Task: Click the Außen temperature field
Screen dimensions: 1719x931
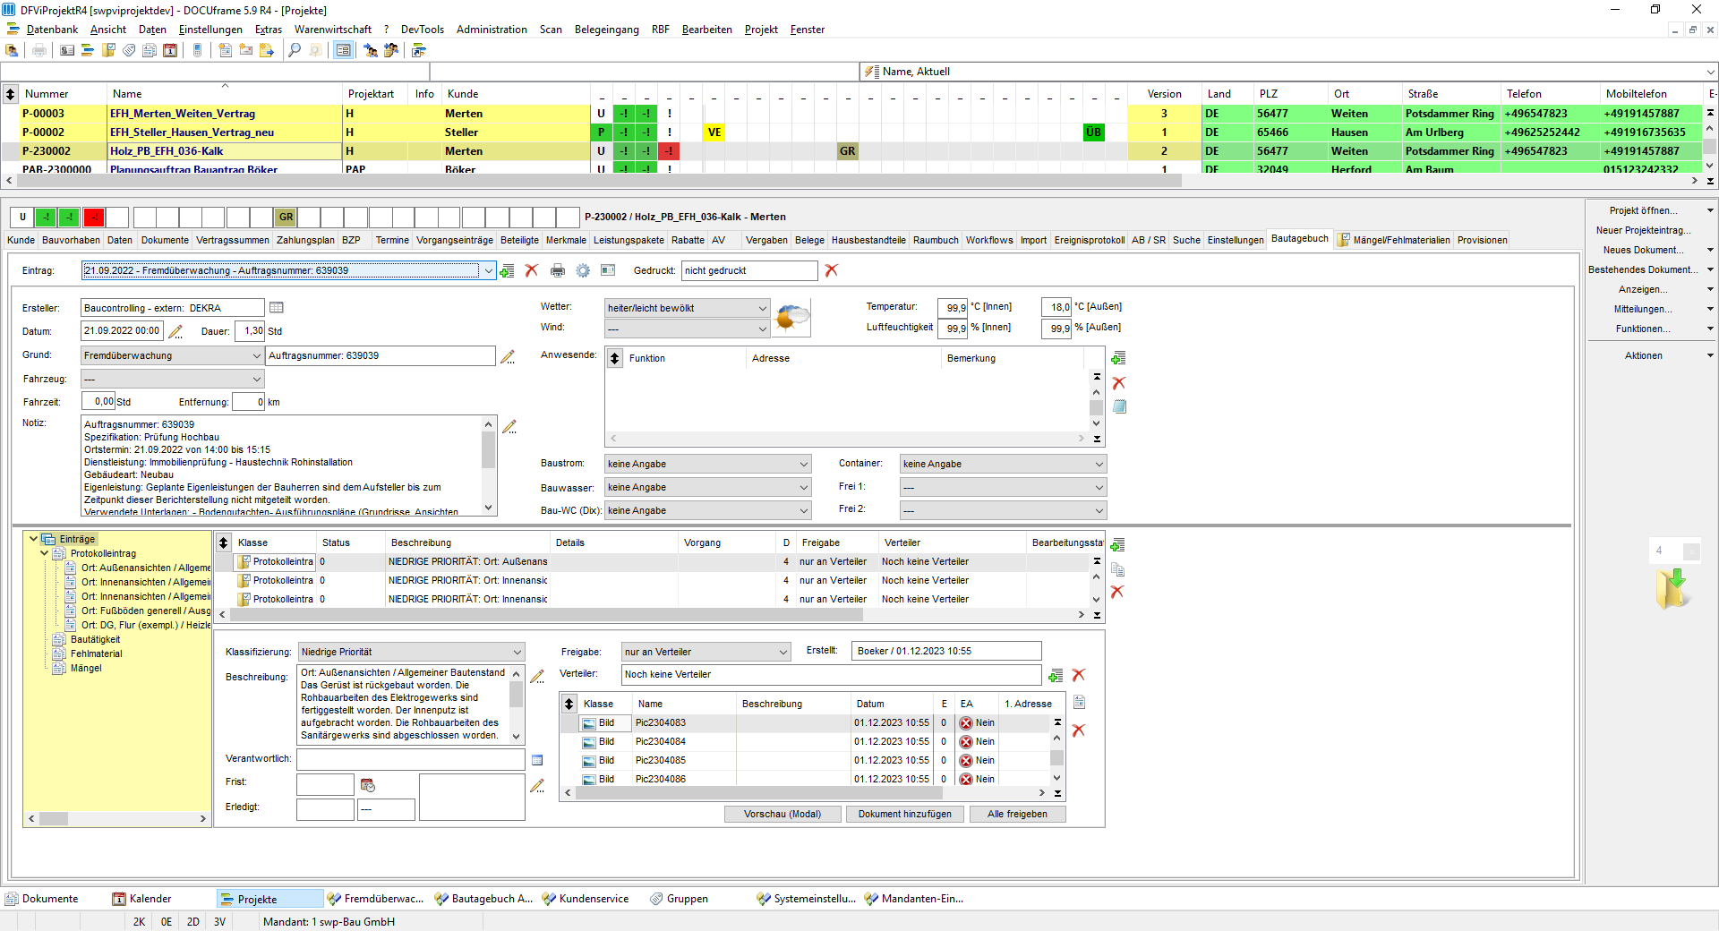Action: coord(1056,307)
